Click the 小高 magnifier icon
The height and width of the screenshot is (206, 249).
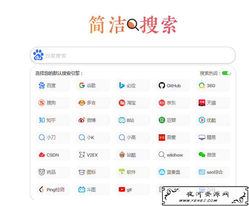pos(122,137)
